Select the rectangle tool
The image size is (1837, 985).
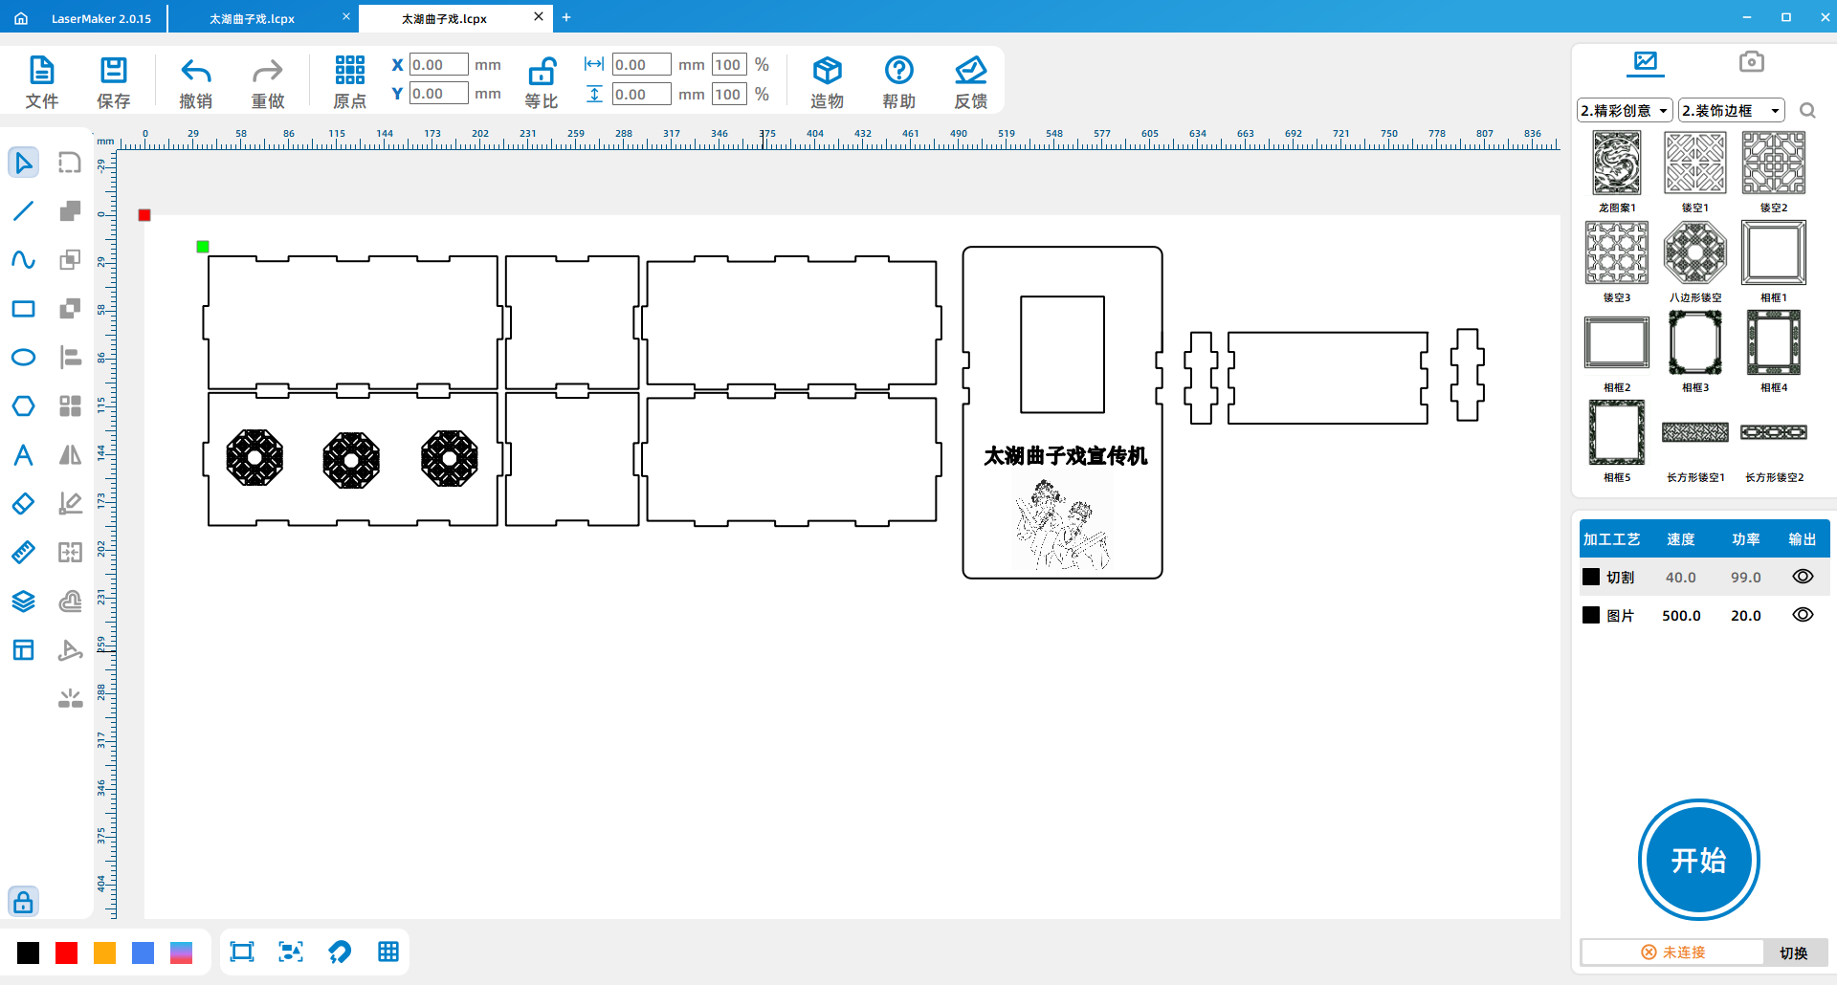click(23, 308)
